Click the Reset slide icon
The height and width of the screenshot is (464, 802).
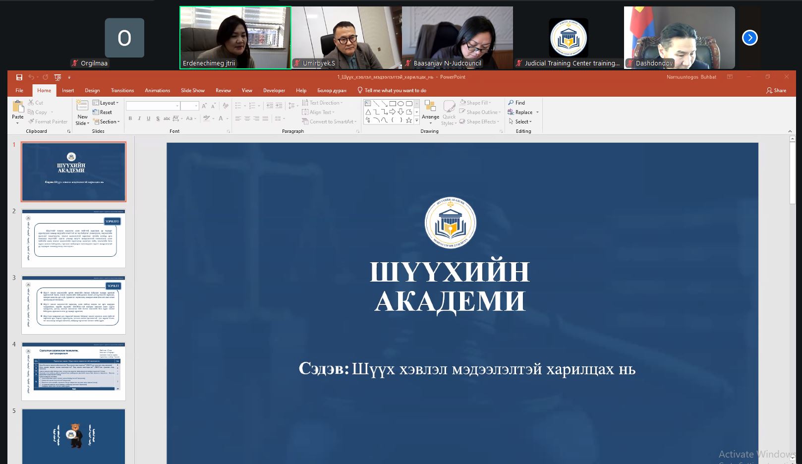(102, 112)
